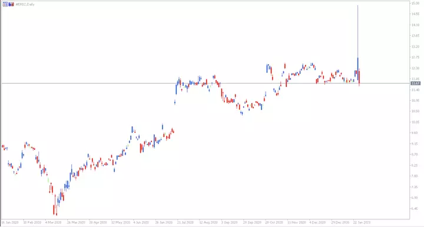Viewport: 424px width, 227px height.
Task: Click the 3 Sep 2020 date label
Action: pos(229,222)
